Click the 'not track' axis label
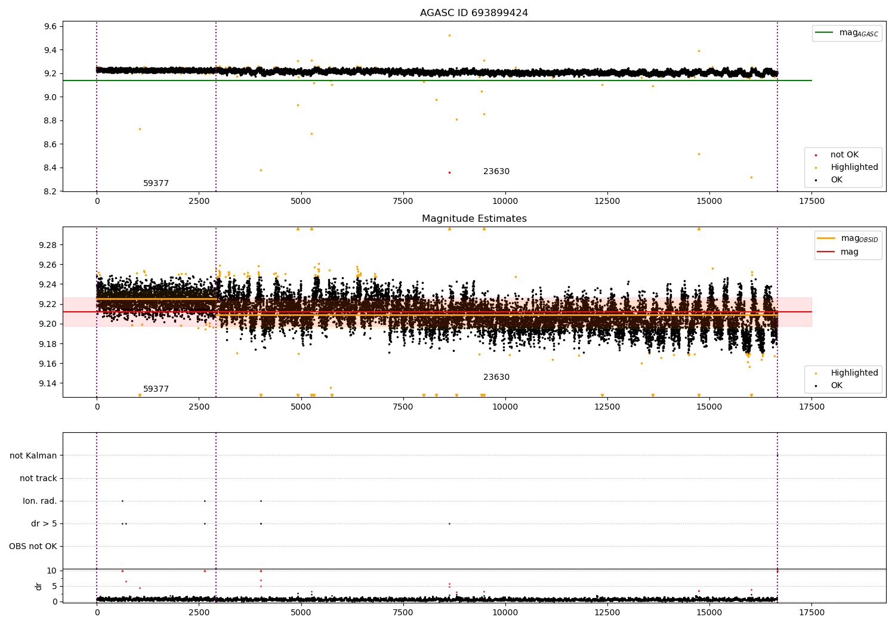895x626 pixels. tap(38, 478)
